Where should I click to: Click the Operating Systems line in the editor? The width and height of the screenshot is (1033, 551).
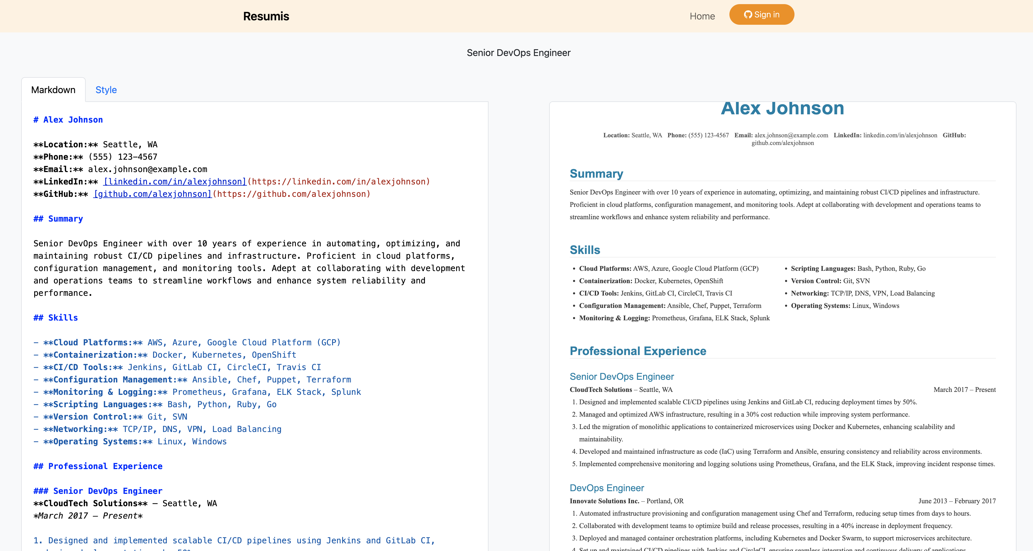tap(130, 441)
